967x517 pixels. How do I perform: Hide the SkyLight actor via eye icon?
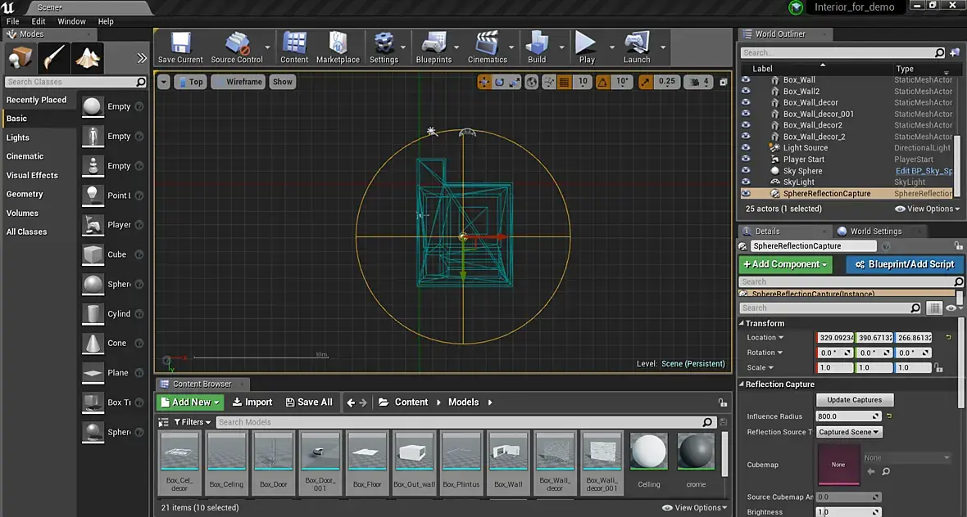746,182
